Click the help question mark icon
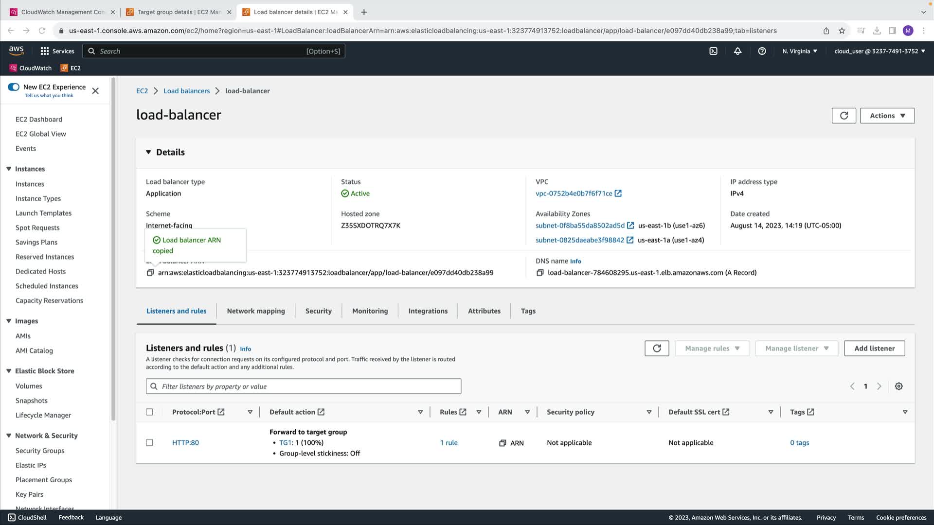The height and width of the screenshot is (525, 934). (762, 51)
